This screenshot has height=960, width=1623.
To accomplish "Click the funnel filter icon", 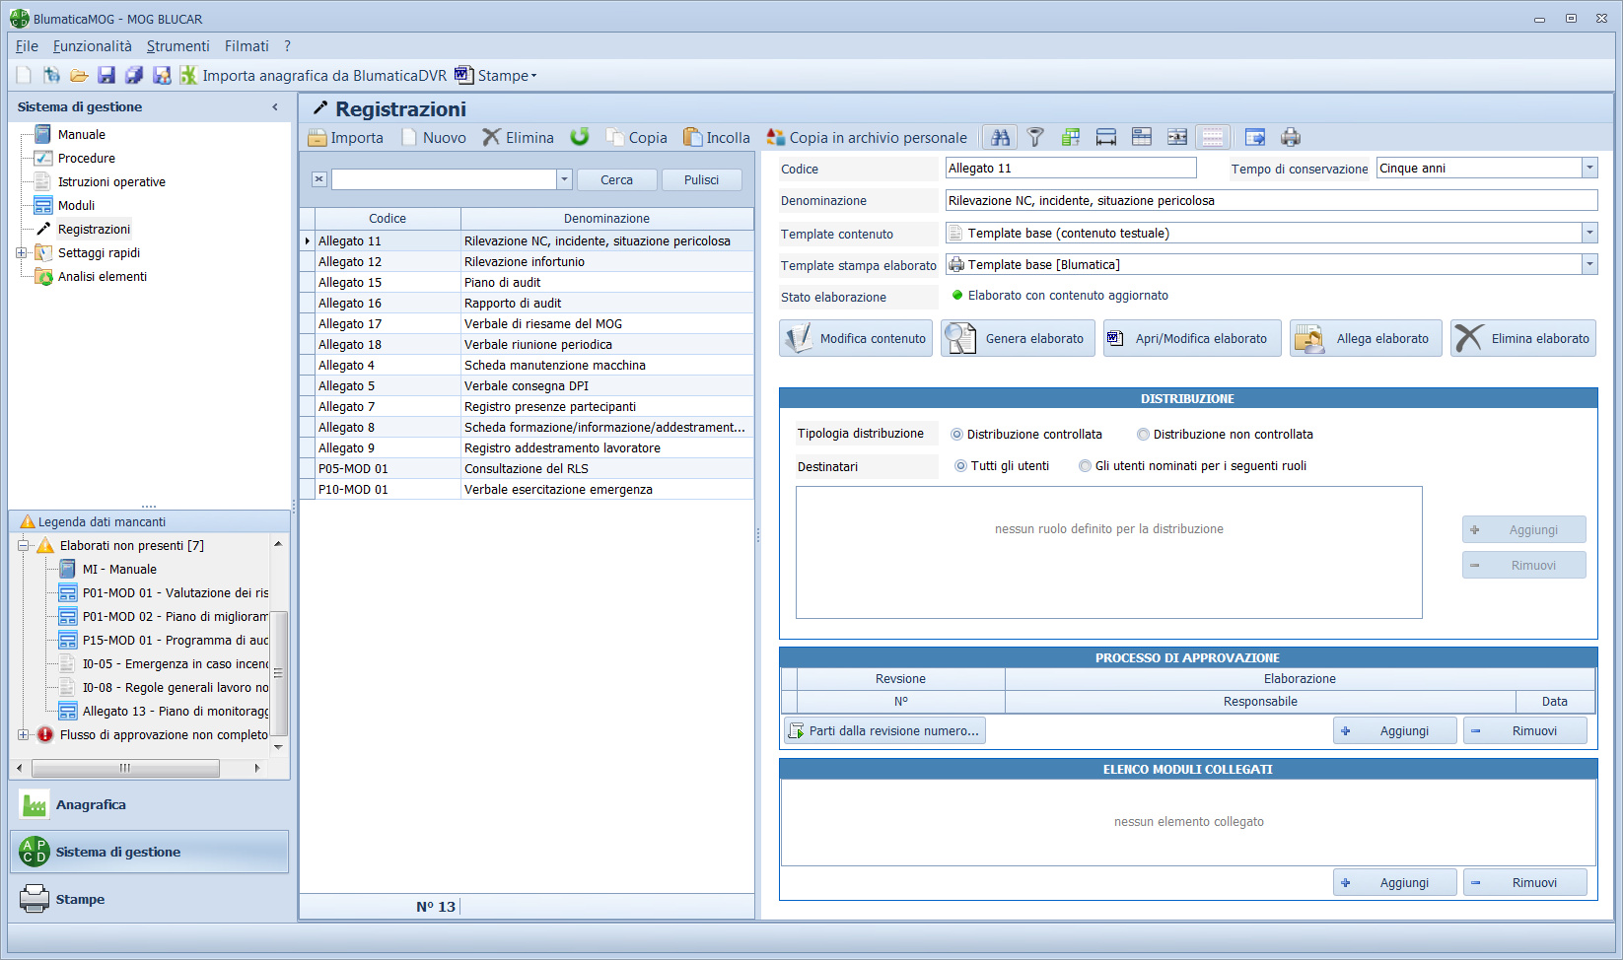I will click(1035, 137).
